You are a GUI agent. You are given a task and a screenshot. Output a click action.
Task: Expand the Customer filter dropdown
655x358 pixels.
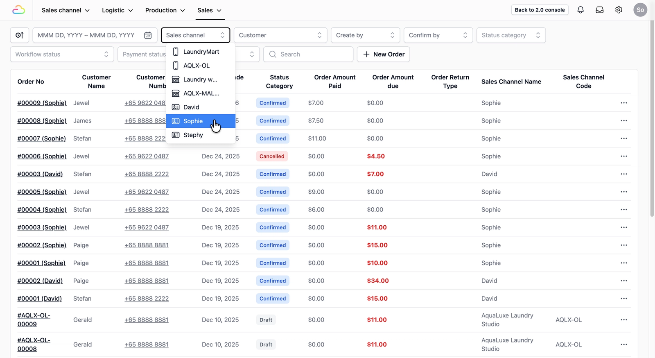pyautogui.click(x=280, y=35)
